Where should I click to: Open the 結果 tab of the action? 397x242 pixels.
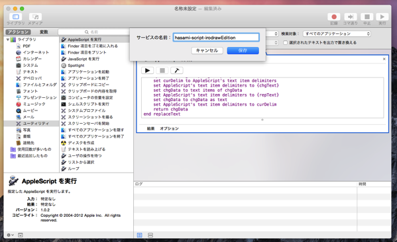tap(150, 128)
